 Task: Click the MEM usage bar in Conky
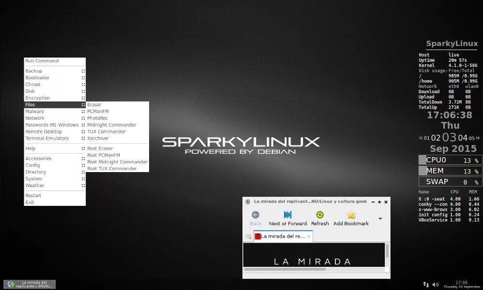pyautogui.click(x=450, y=171)
